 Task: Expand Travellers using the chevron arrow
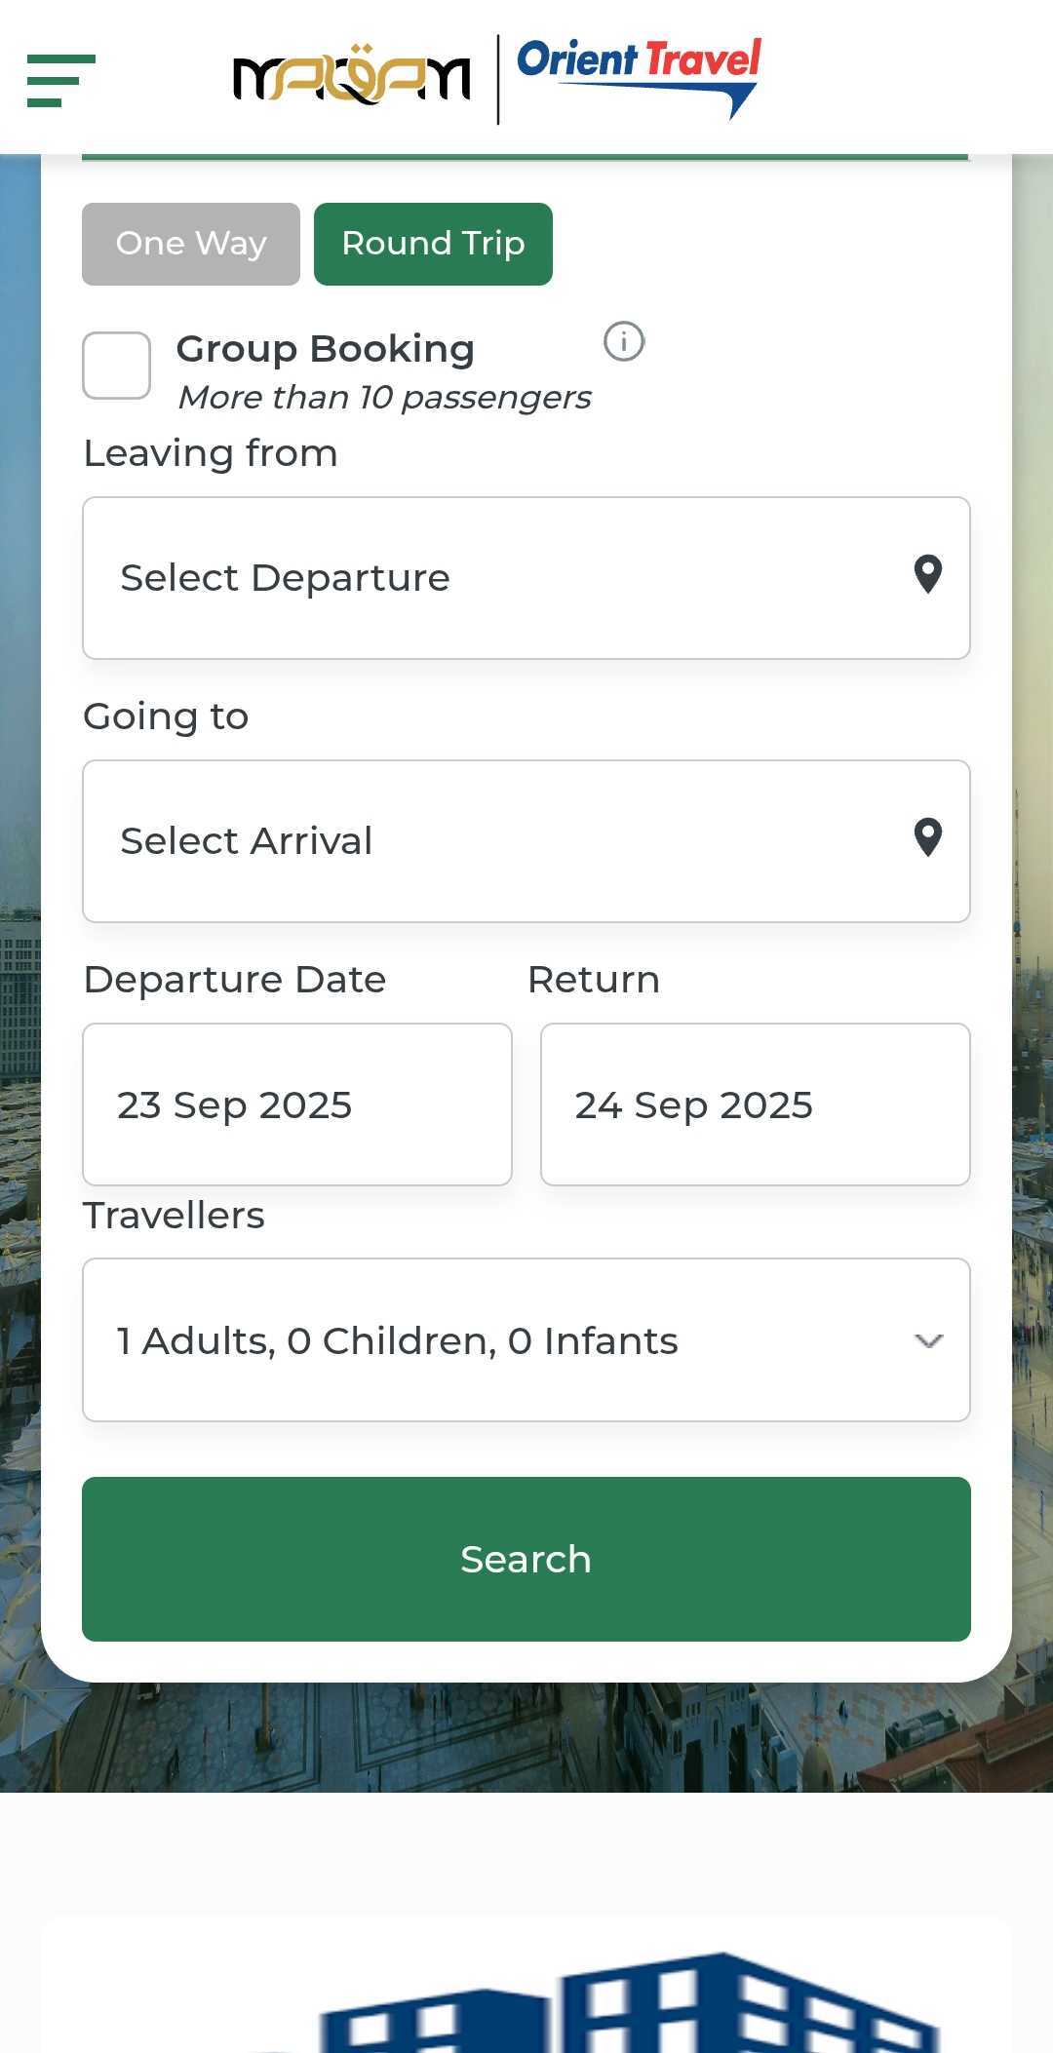tap(928, 1341)
